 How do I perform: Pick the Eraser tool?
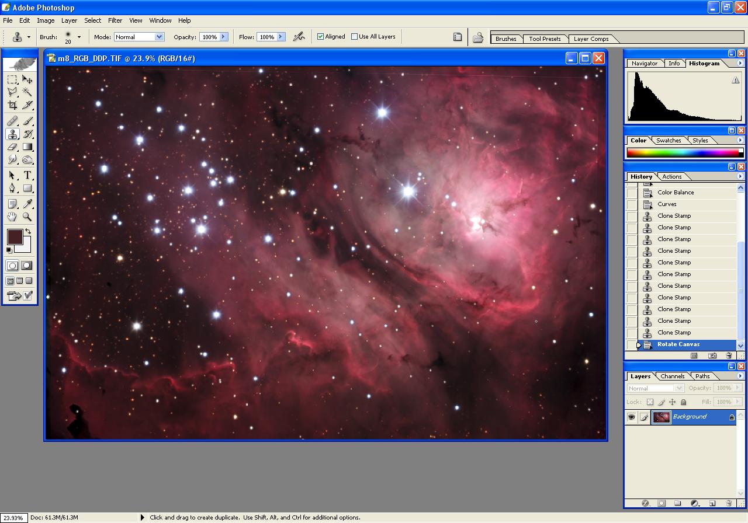coord(12,147)
